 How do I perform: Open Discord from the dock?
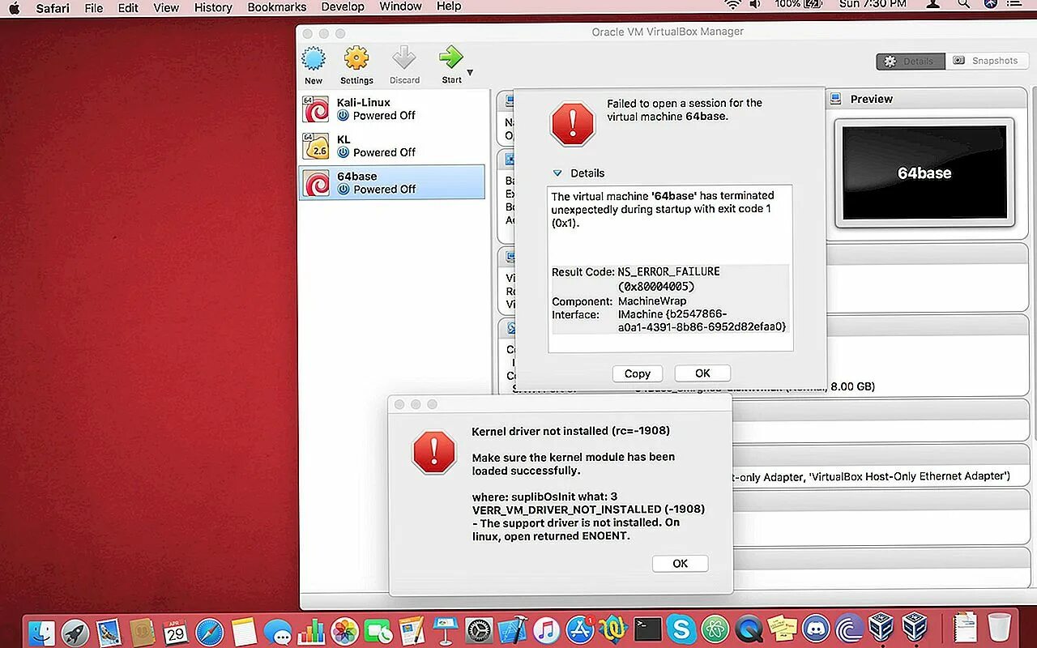click(x=816, y=629)
